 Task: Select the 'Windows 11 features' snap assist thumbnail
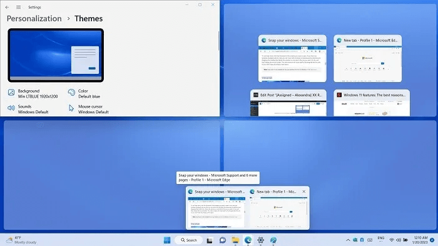[372, 103]
